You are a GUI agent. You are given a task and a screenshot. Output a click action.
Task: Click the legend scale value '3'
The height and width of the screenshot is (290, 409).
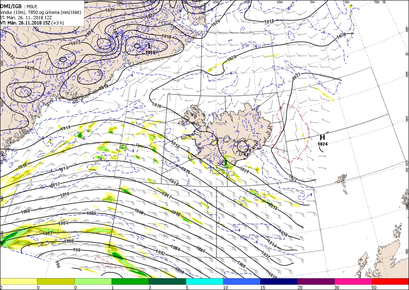tap(150, 288)
